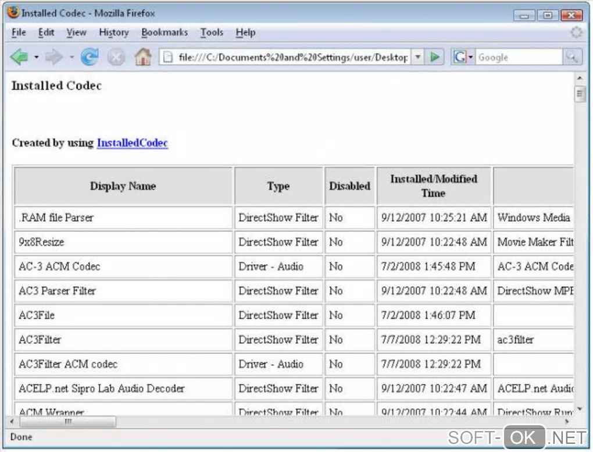Image resolution: width=593 pixels, height=452 pixels.
Task: Click the Disabled column header
Action: click(x=349, y=186)
